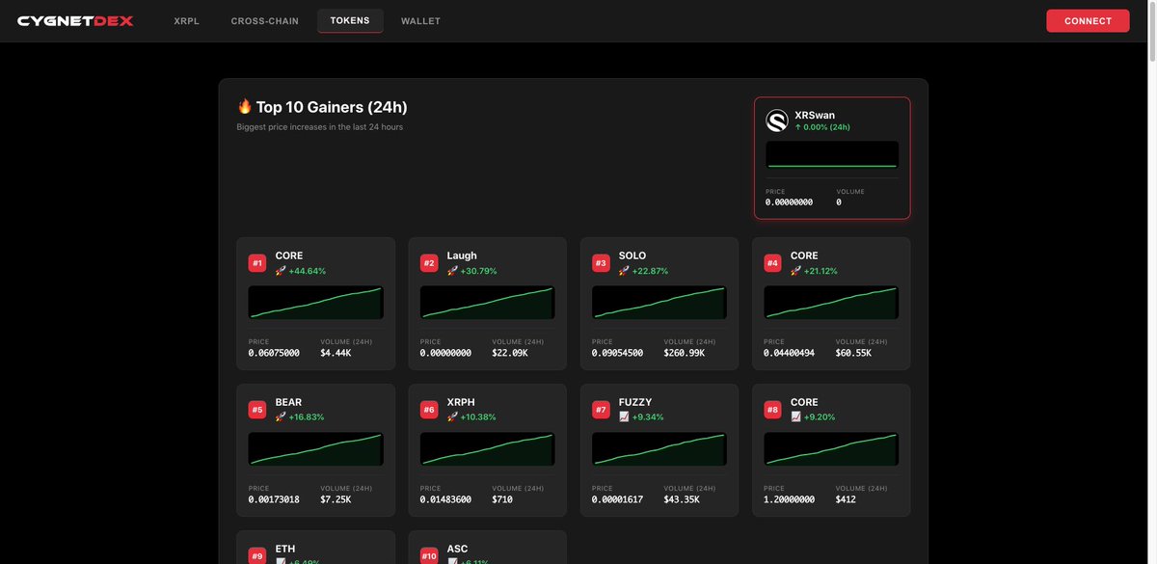Screen dimensions: 1157x564
Task: Click the #5 rank badge
Action: 257,410
